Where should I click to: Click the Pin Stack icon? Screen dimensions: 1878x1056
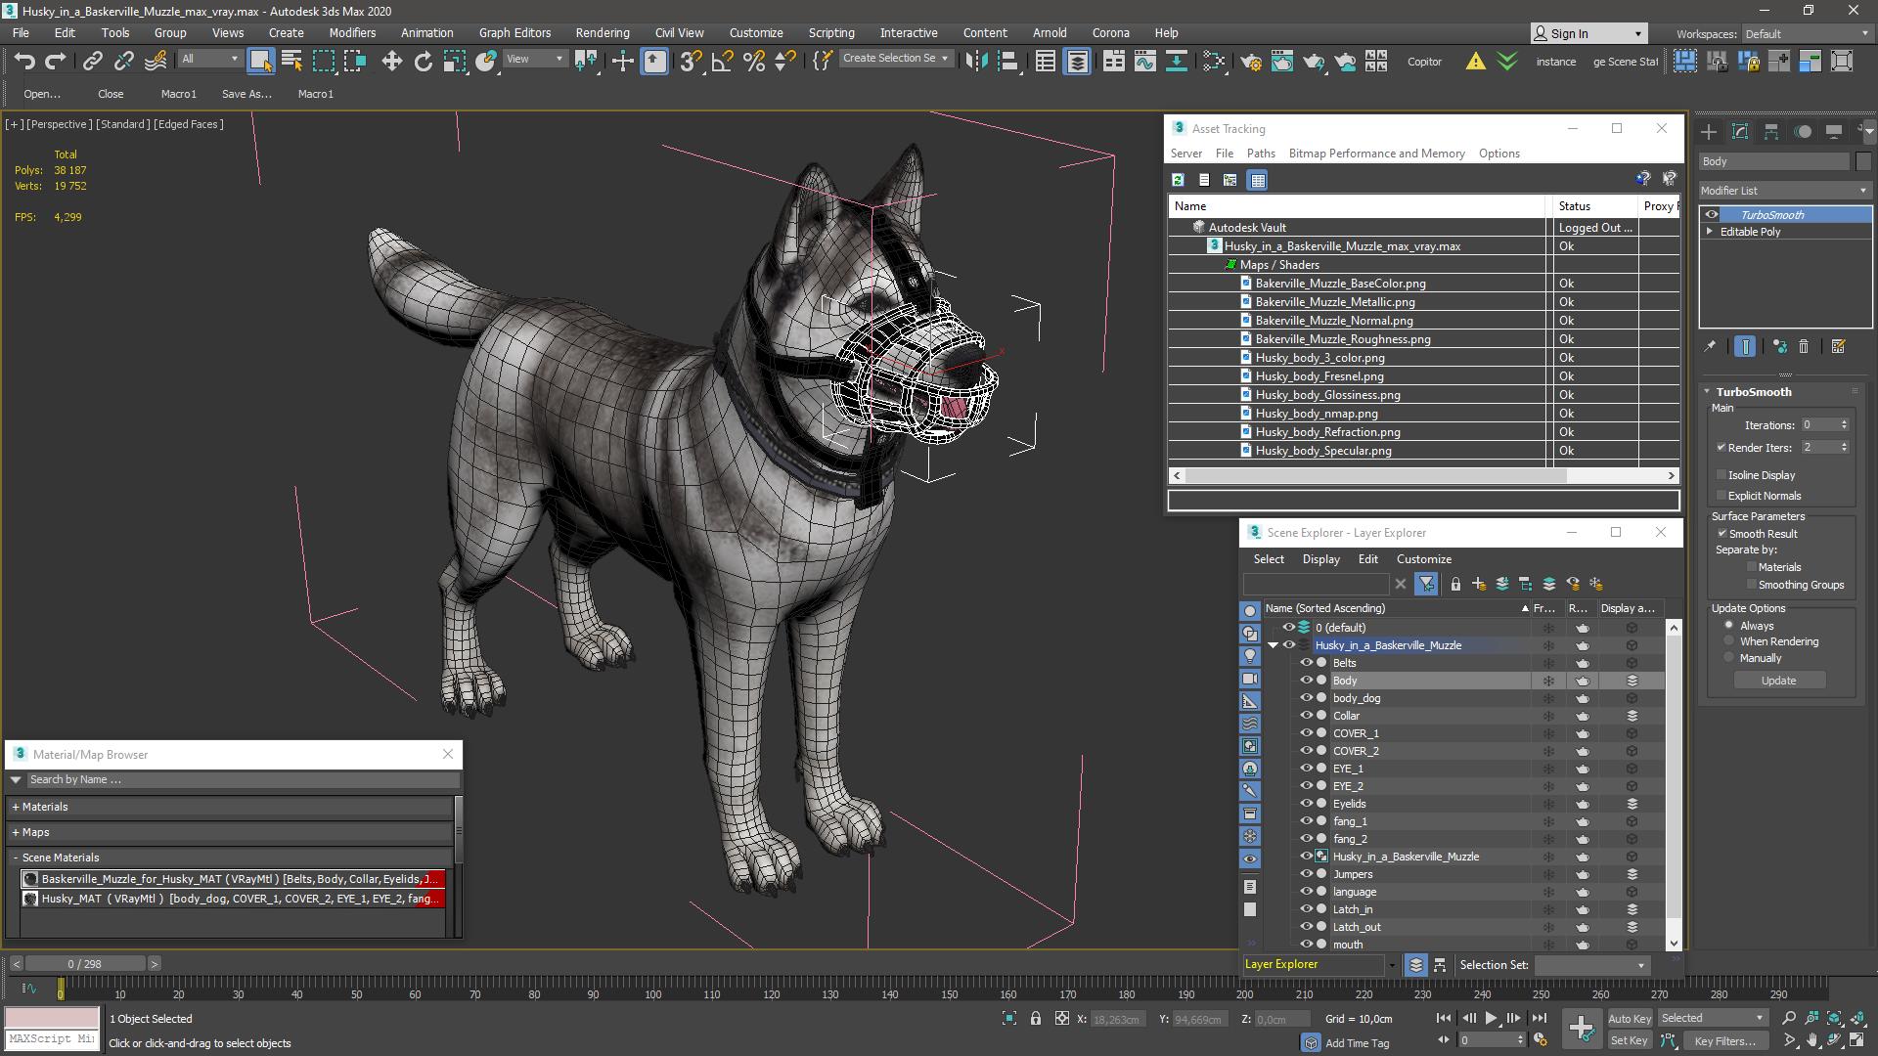pyautogui.click(x=1710, y=346)
